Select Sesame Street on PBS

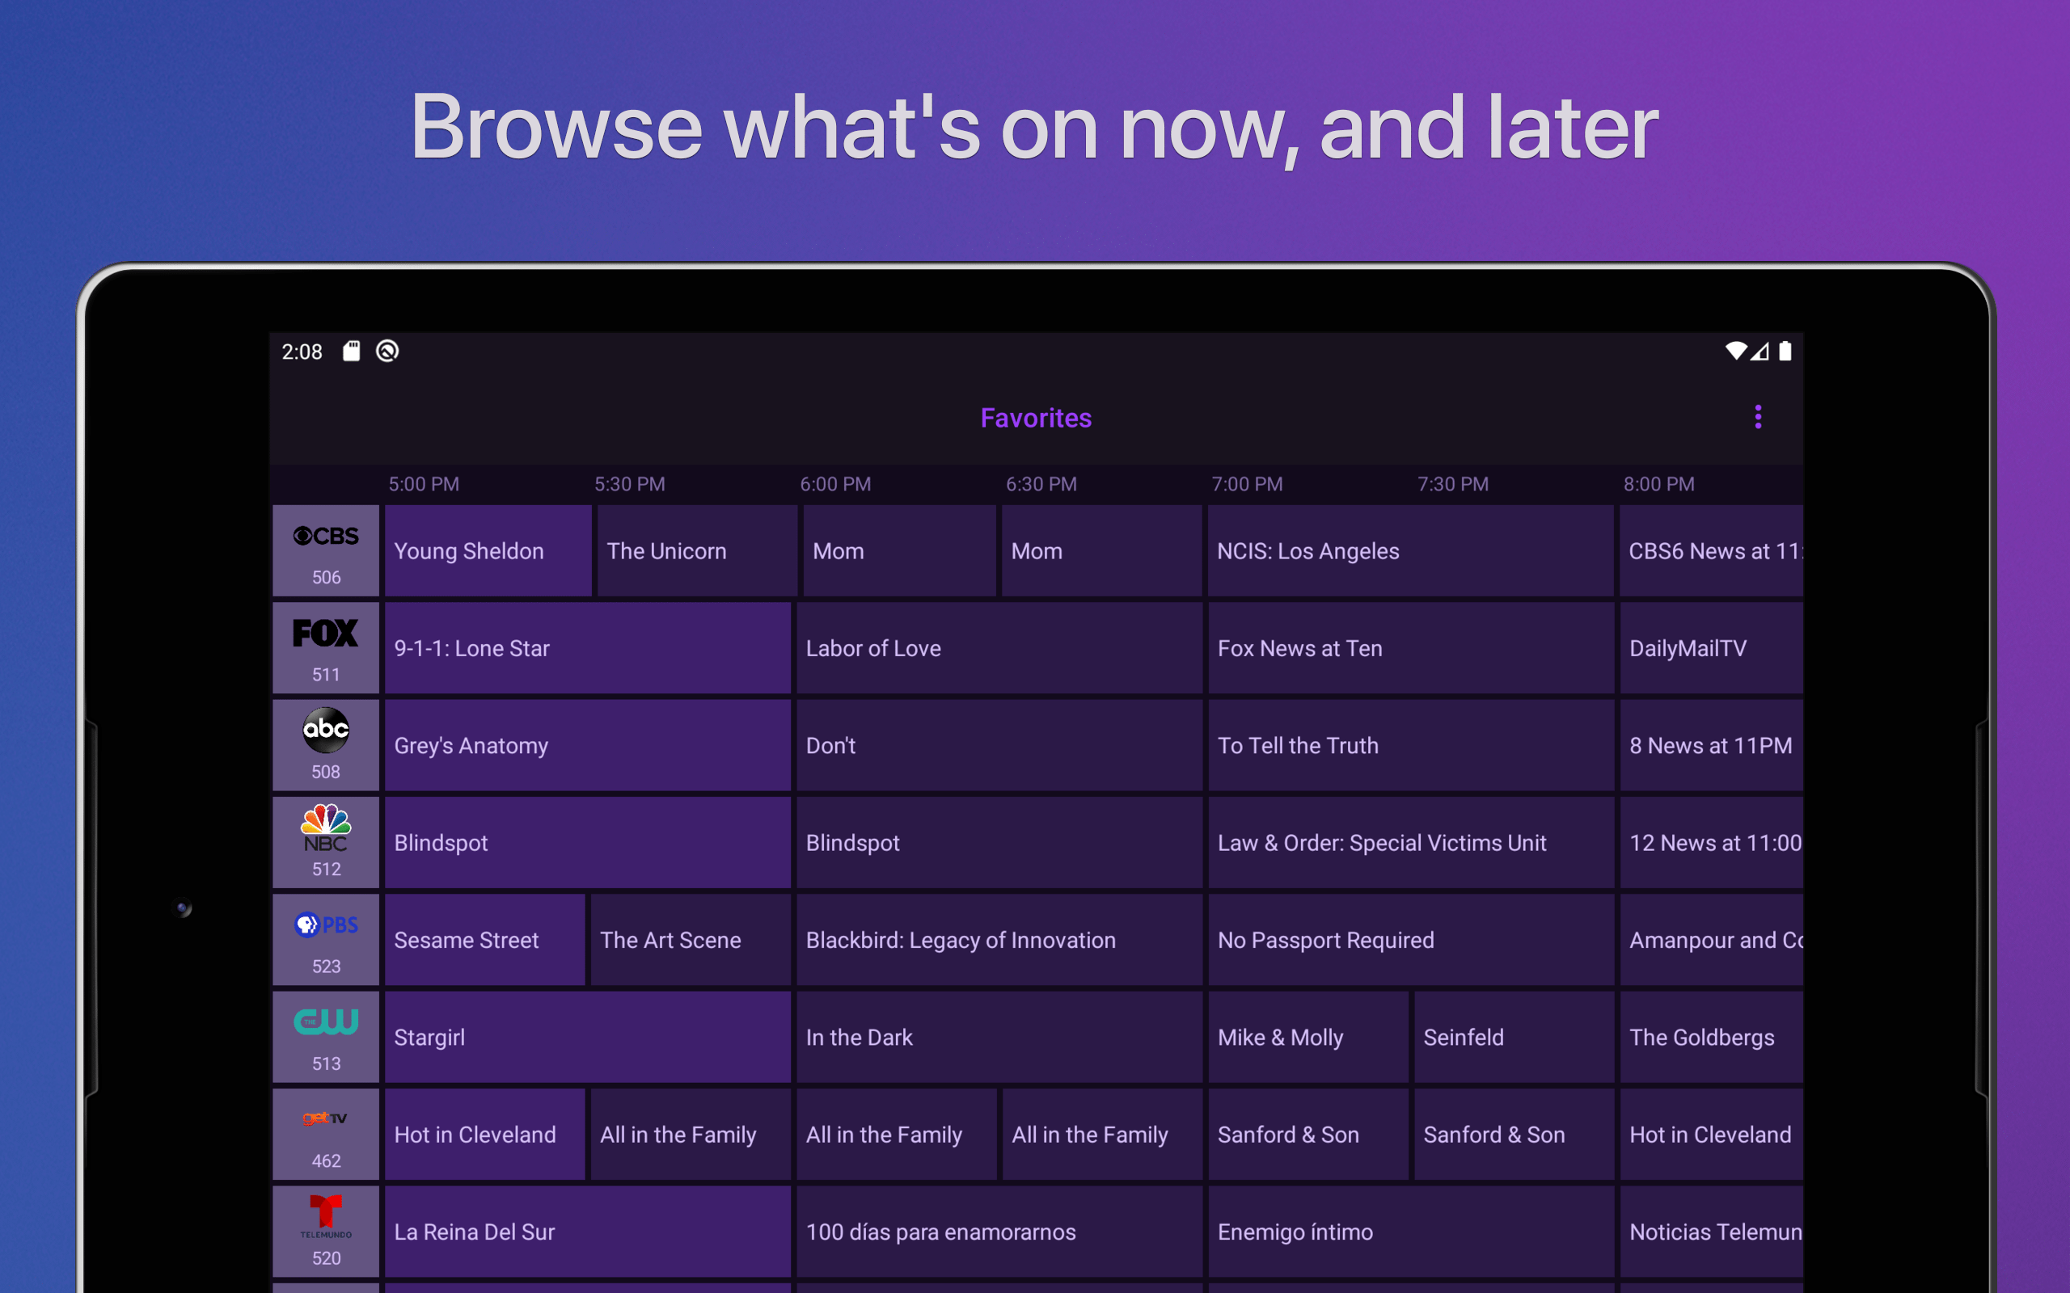484,939
